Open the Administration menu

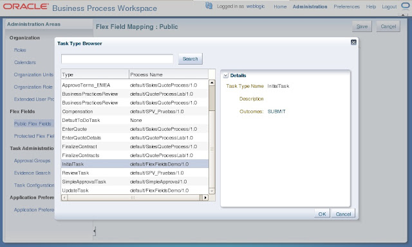pyautogui.click(x=310, y=7)
